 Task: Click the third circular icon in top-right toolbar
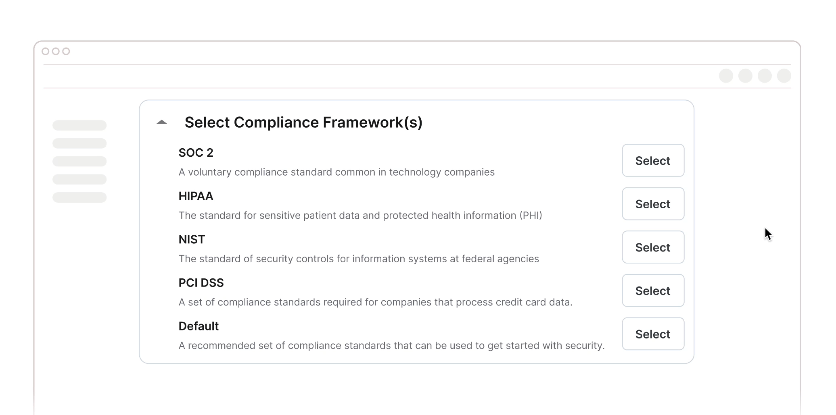coord(765,76)
